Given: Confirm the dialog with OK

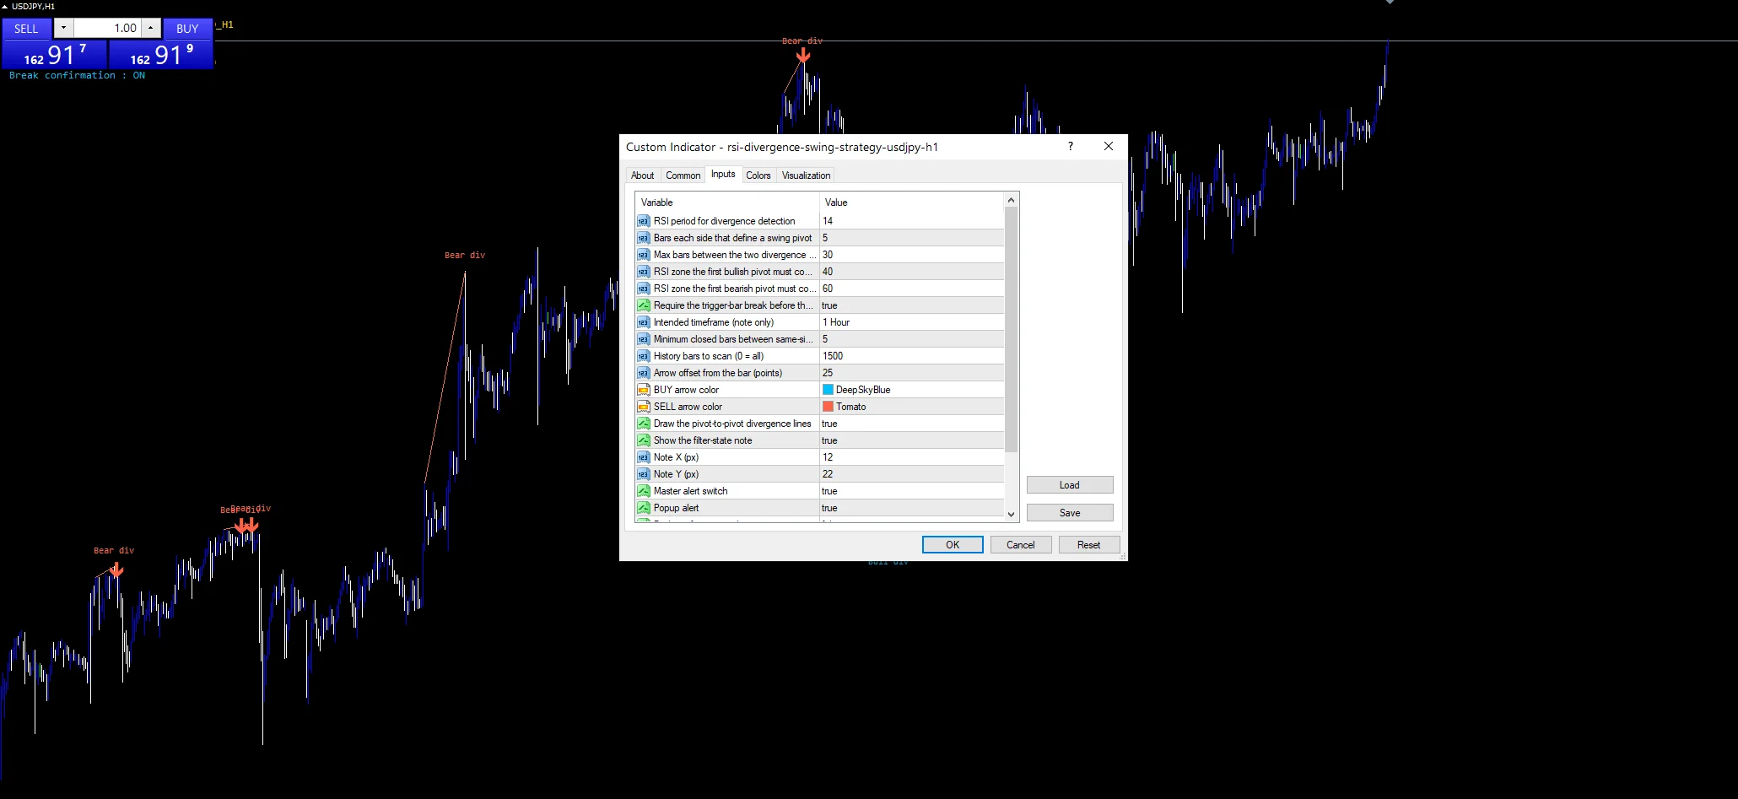Looking at the screenshot, I should (x=953, y=545).
